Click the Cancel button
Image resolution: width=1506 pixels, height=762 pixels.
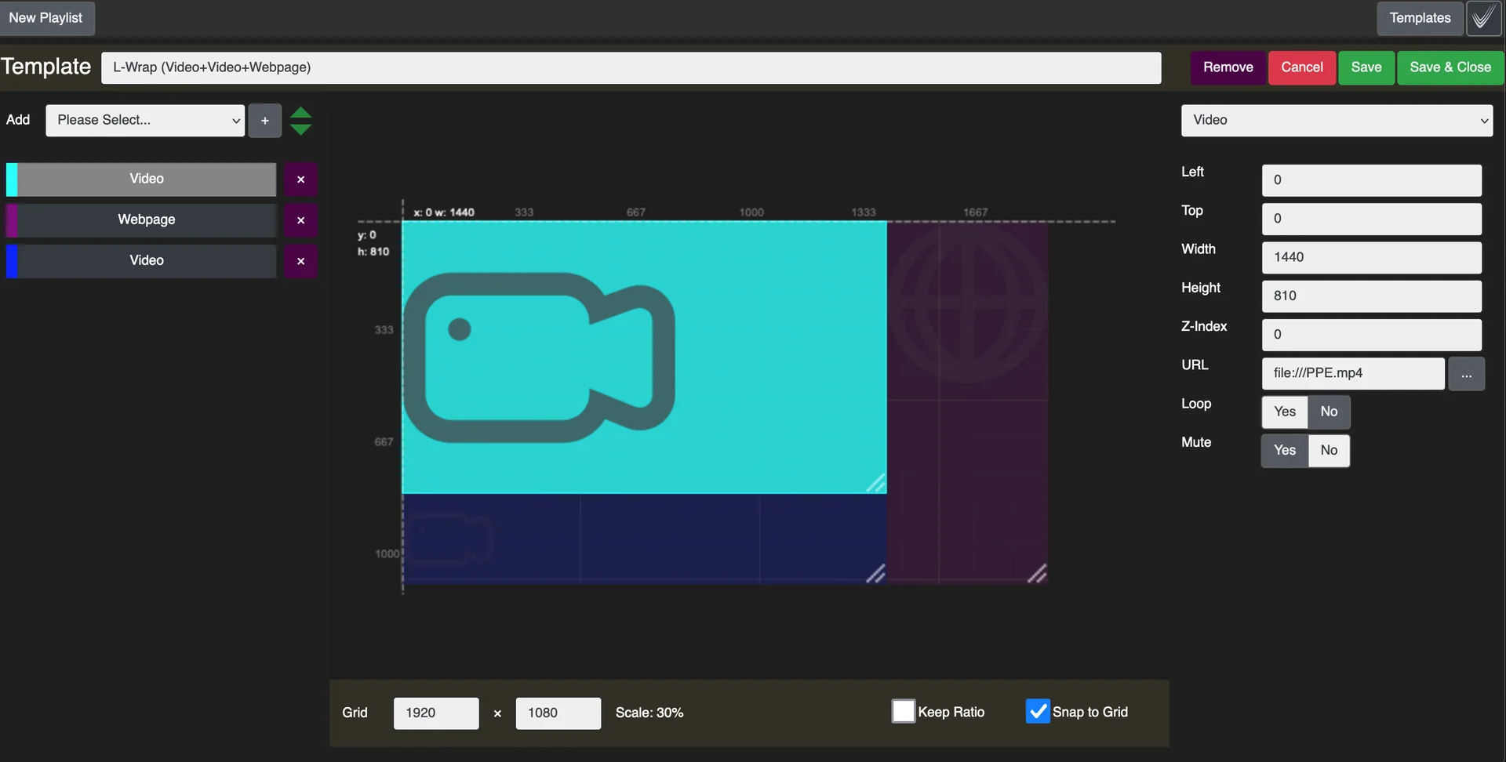coord(1302,67)
